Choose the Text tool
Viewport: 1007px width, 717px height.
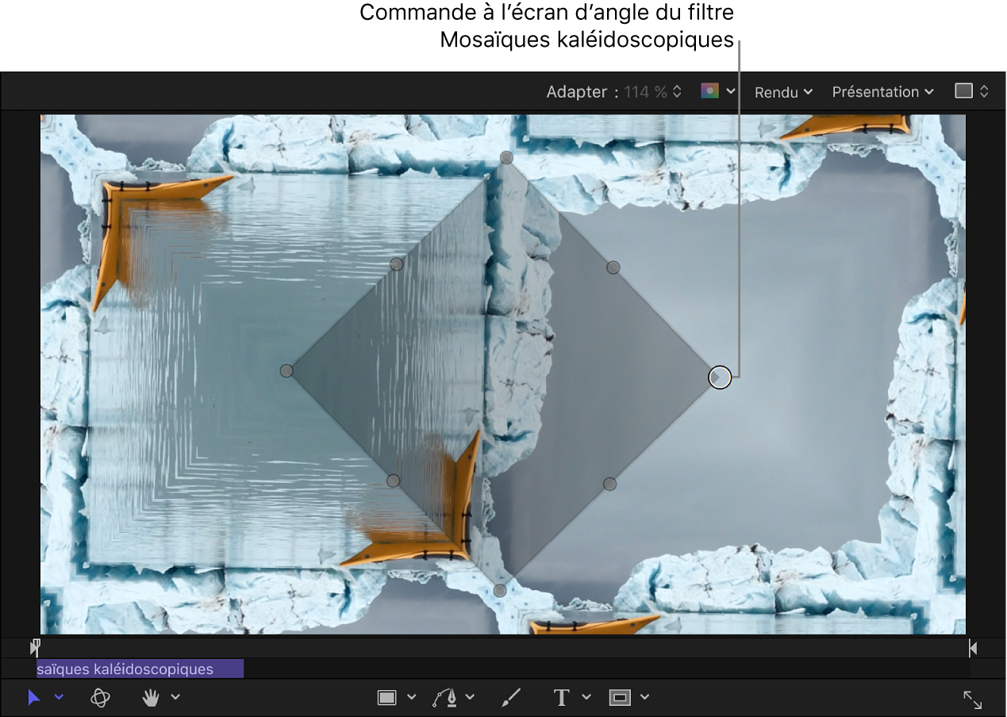pos(562,698)
